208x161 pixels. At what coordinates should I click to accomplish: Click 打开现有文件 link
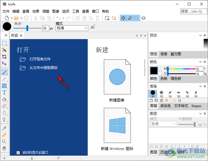coord(40,59)
